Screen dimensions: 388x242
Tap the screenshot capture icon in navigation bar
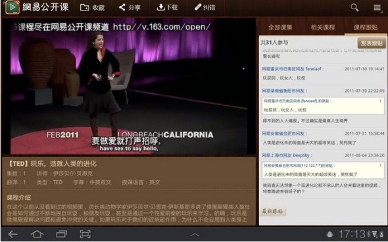[85, 234]
